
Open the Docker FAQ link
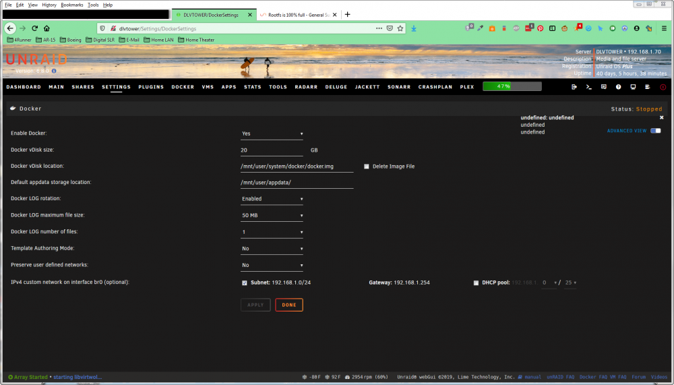pos(592,378)
